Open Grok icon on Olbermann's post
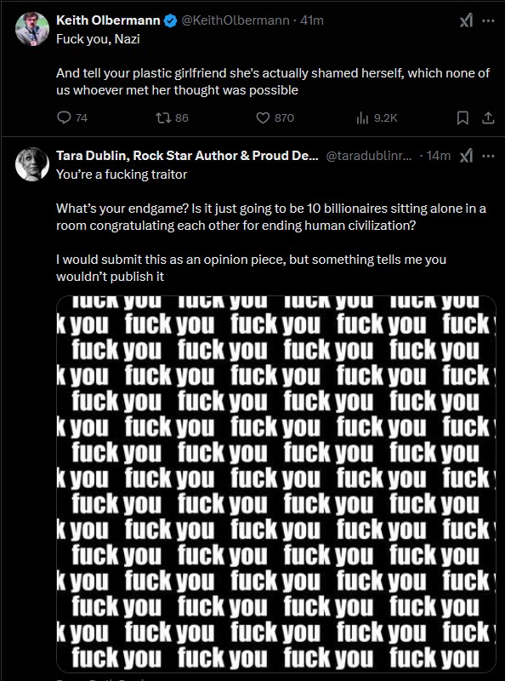 466,20
